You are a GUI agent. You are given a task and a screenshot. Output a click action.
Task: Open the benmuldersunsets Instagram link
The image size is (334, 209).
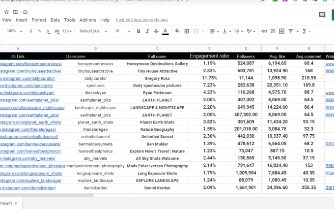(x=30, y=144)
